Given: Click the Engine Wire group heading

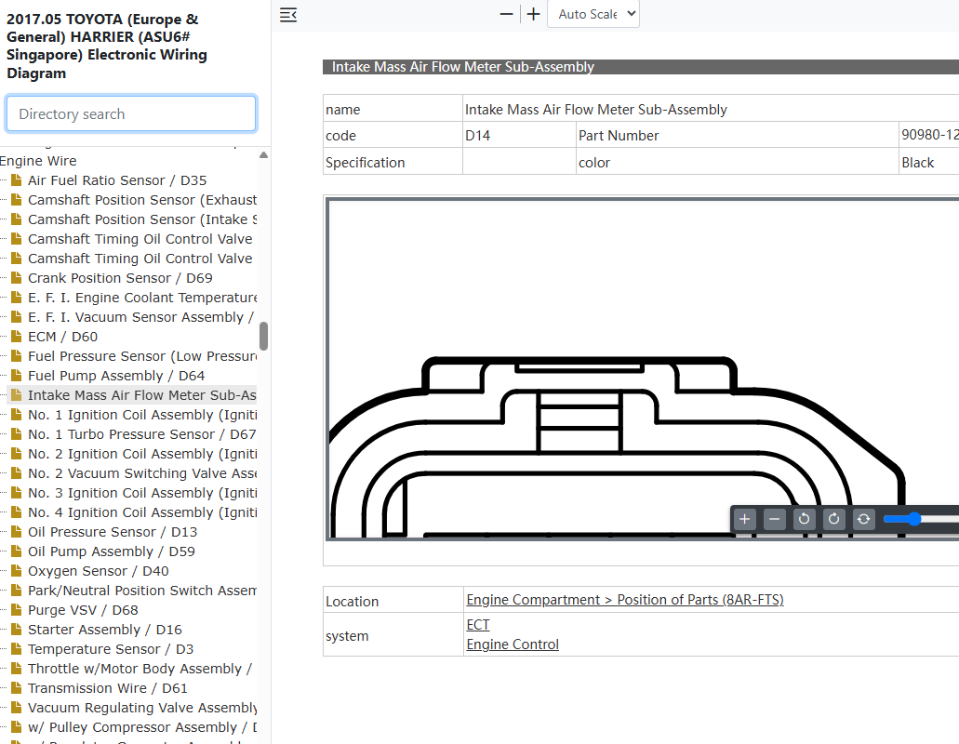Looking at the screenshot, I should point(38,161).
